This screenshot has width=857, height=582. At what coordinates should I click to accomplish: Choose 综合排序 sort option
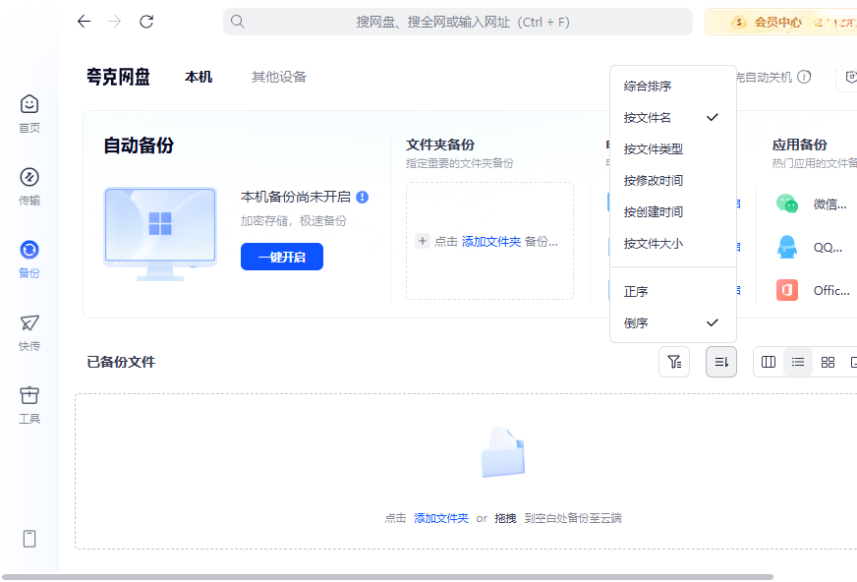coord(673,86)
